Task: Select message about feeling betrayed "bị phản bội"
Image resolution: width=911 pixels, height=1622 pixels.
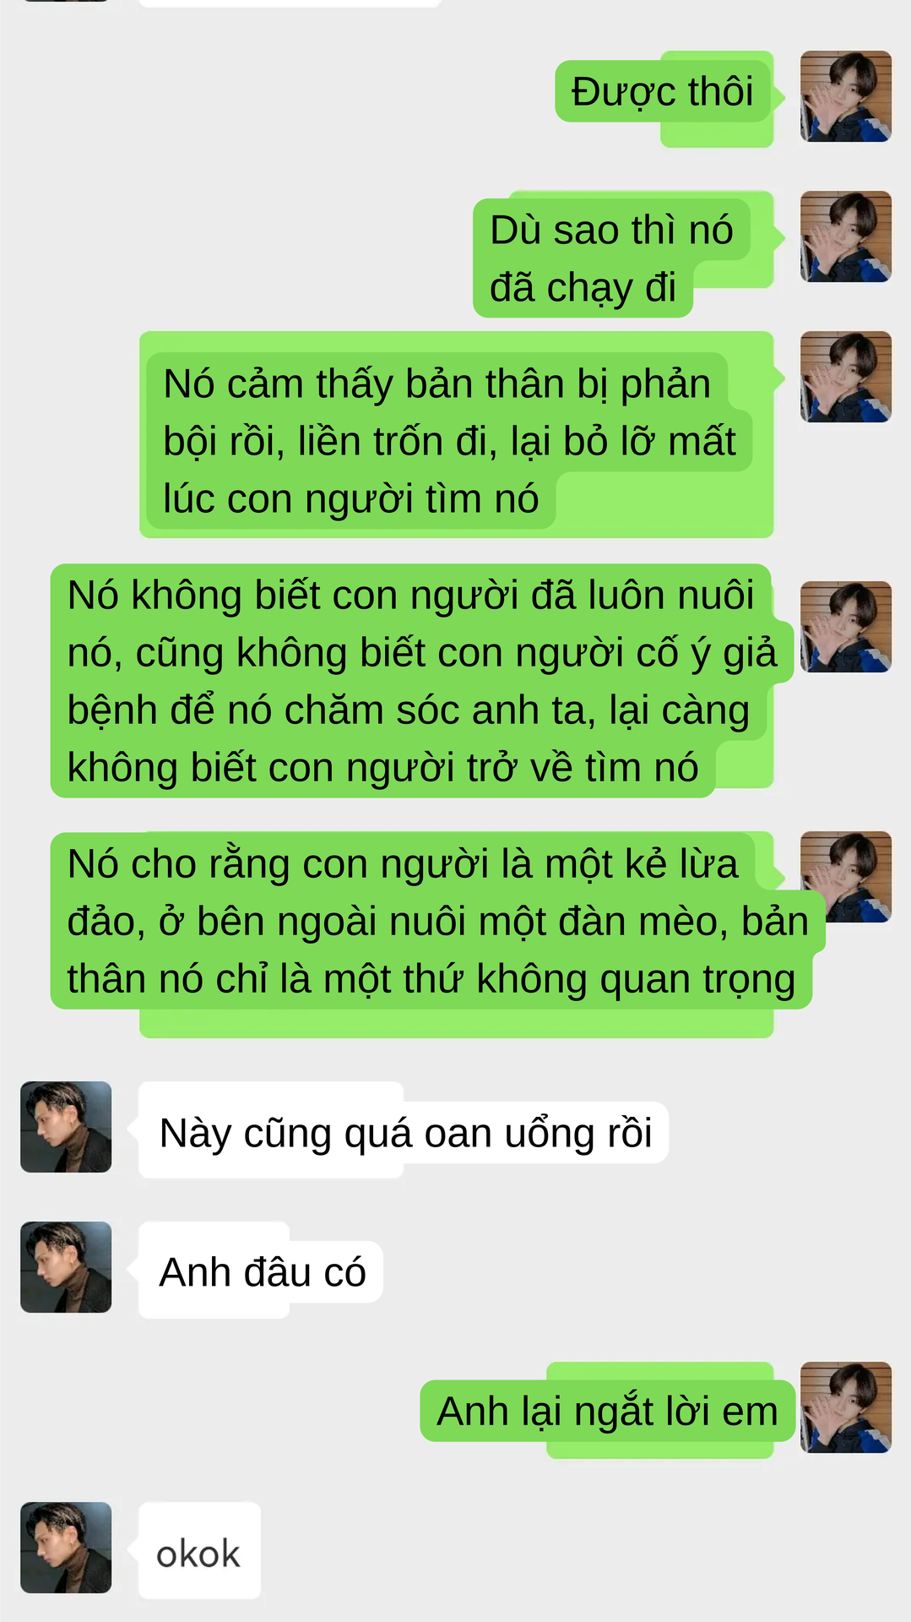Action: (456, 435)
